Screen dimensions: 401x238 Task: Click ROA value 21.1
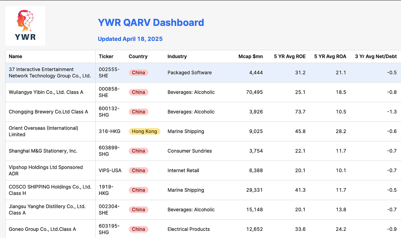(341, 73)
